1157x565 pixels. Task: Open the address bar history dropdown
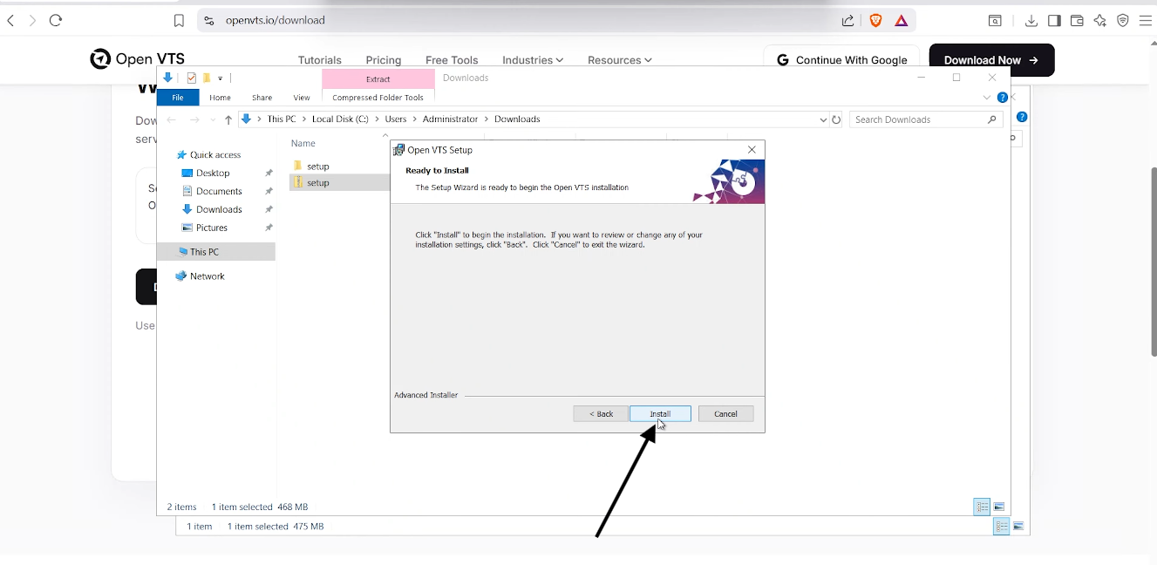(x=823, y=119)
